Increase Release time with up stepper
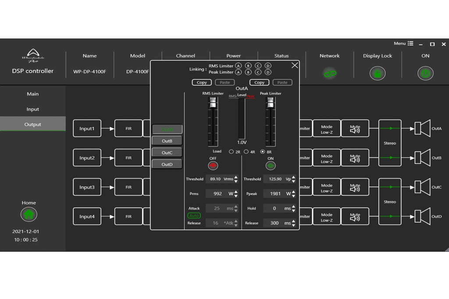 point(293,221)
